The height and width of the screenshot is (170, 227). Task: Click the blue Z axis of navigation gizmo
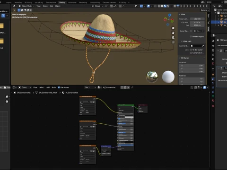[170, 15]
